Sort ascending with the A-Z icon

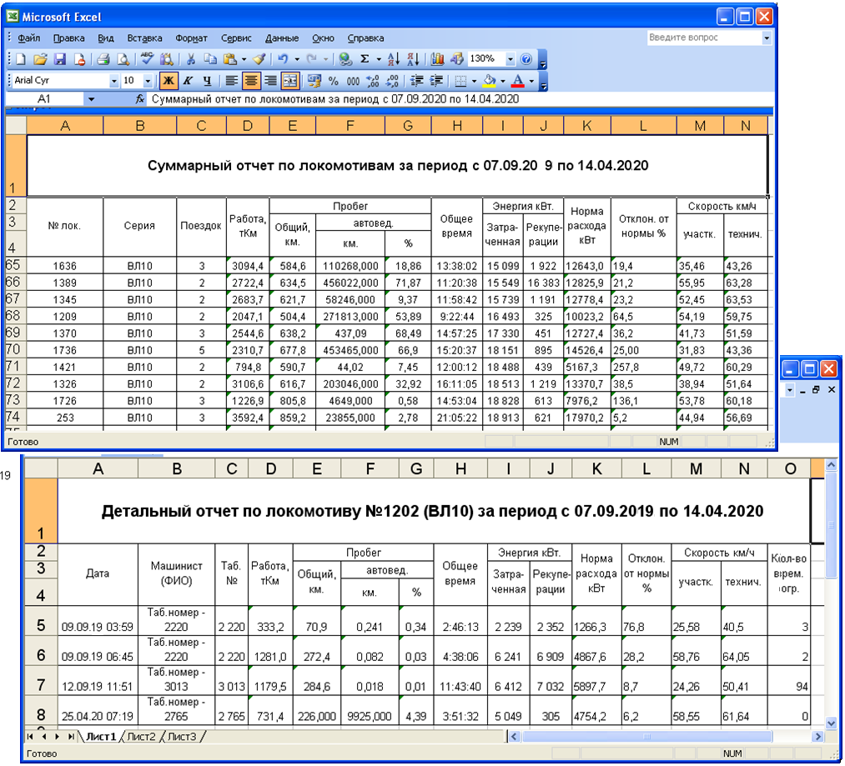[x=395, y=60]
